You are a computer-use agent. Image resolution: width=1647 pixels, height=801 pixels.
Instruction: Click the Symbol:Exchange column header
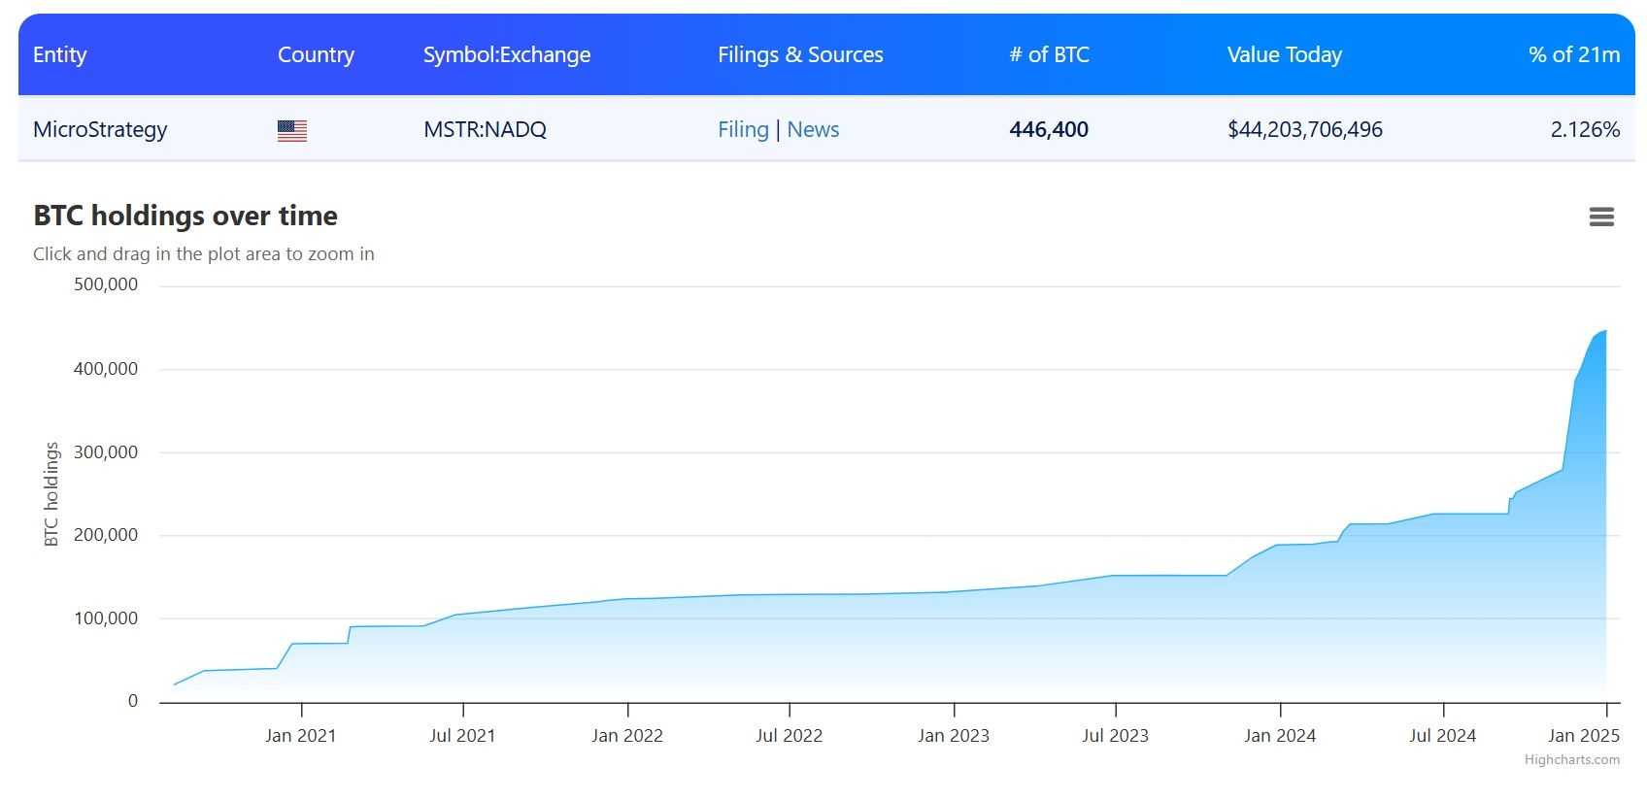pos(507,54)
